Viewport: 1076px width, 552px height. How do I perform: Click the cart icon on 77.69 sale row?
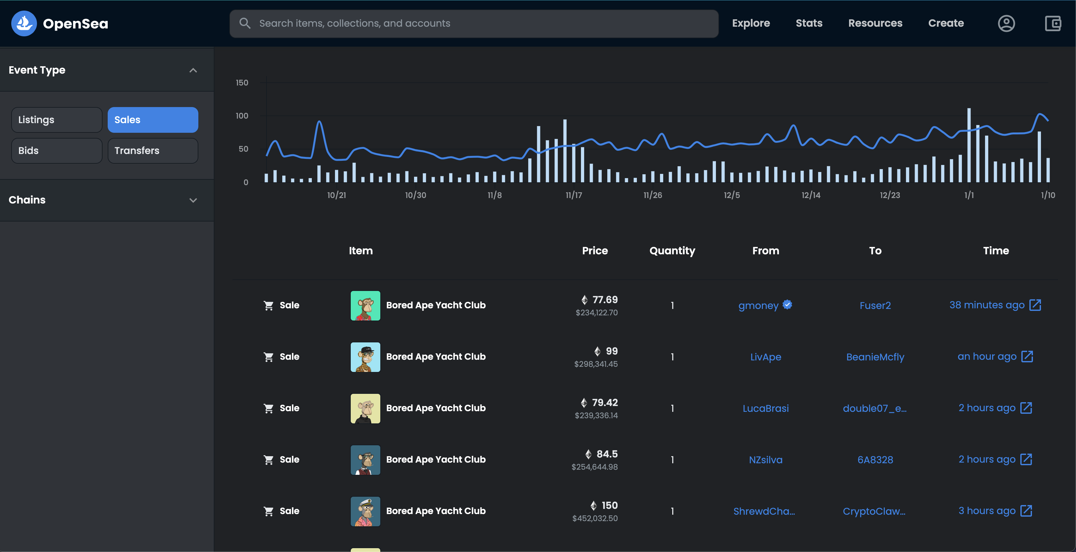(x=268, y=305)
